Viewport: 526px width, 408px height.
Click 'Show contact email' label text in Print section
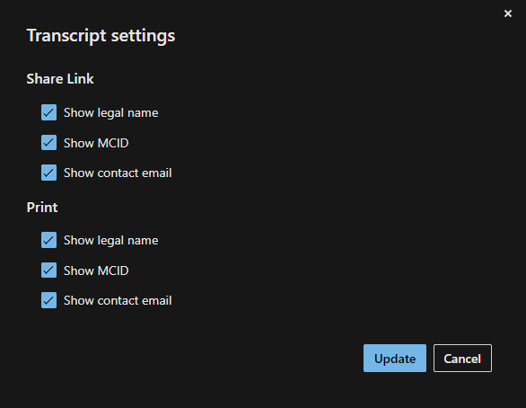pos(118,300)
